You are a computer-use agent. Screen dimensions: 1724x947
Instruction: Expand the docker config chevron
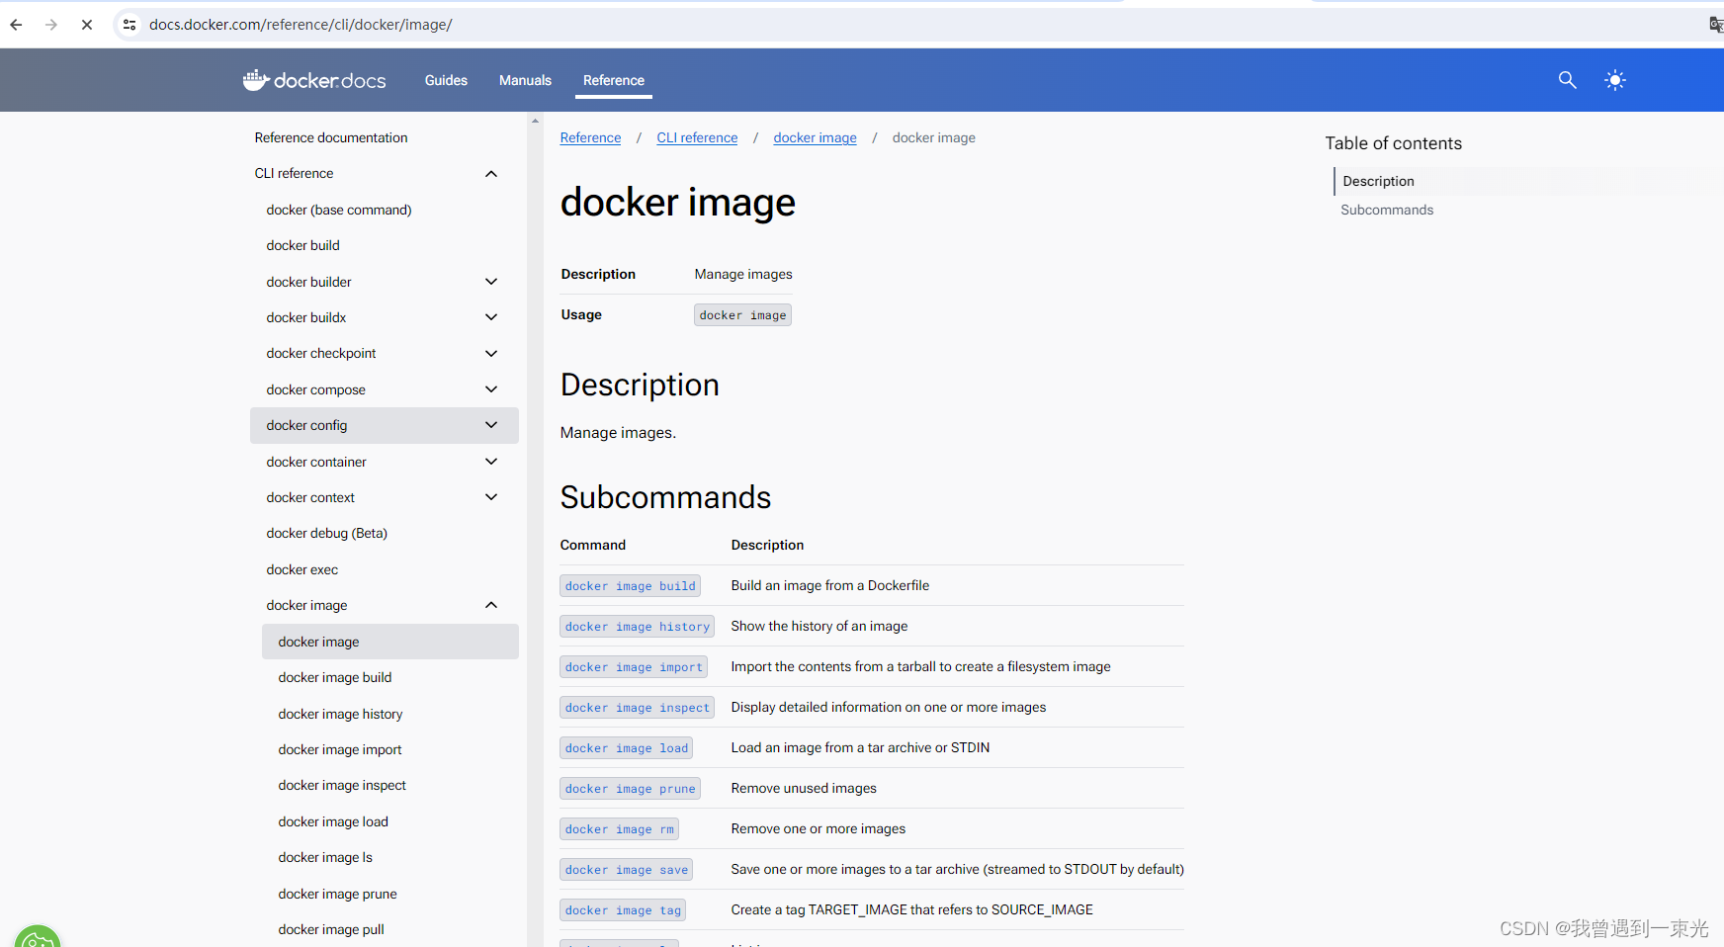tap(491, 425)
